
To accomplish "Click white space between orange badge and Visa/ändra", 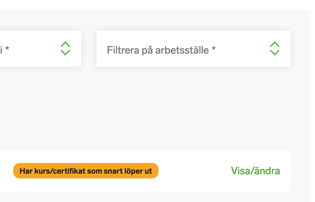I will pyautogui.click(x=195, y=171).
